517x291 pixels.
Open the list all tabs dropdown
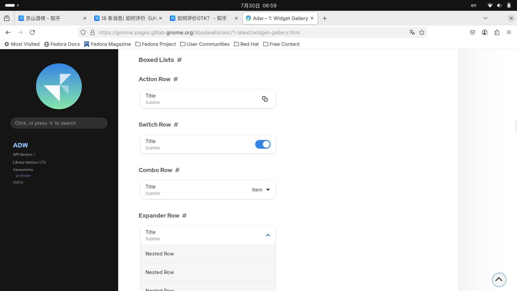(485, 18)
